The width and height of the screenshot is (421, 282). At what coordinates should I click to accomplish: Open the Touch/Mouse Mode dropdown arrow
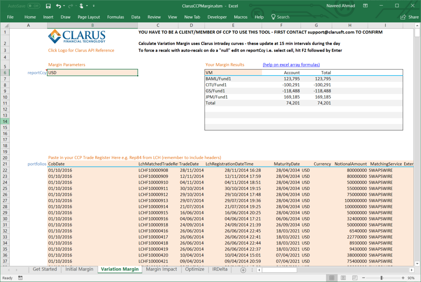tap(87, 6)
